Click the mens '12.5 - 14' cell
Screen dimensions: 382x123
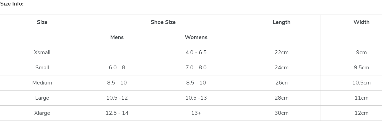pyautogui.click(x=117, y=113)
